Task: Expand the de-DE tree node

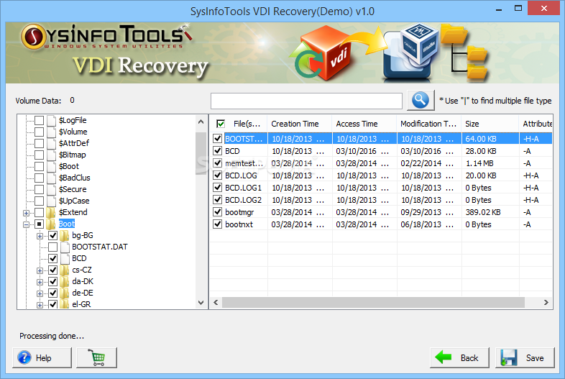Action: 40,294
